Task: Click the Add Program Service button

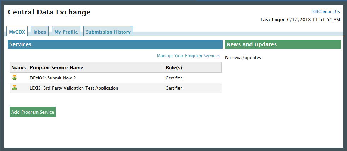Action: point(33,112)
